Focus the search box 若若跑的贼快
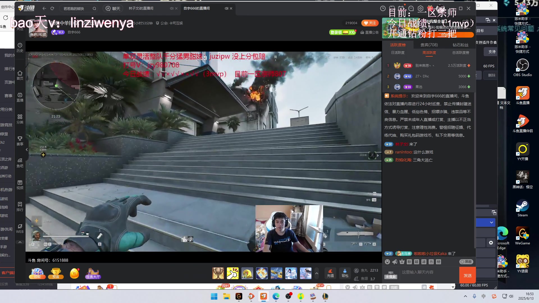Image resolution: width=539 pixels, height=303 pixels. click(x=76, y=8)
